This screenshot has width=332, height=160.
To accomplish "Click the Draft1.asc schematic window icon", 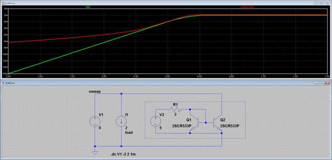I will 3,83.
